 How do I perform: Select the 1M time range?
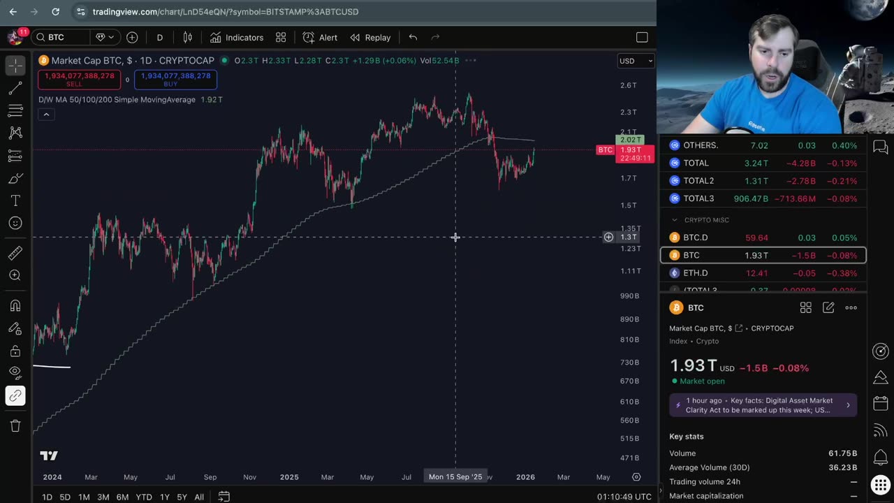(x=84, y=497)
